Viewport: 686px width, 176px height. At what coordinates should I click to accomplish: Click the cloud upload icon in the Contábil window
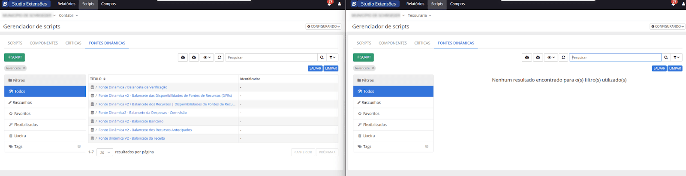coord(183,57)
